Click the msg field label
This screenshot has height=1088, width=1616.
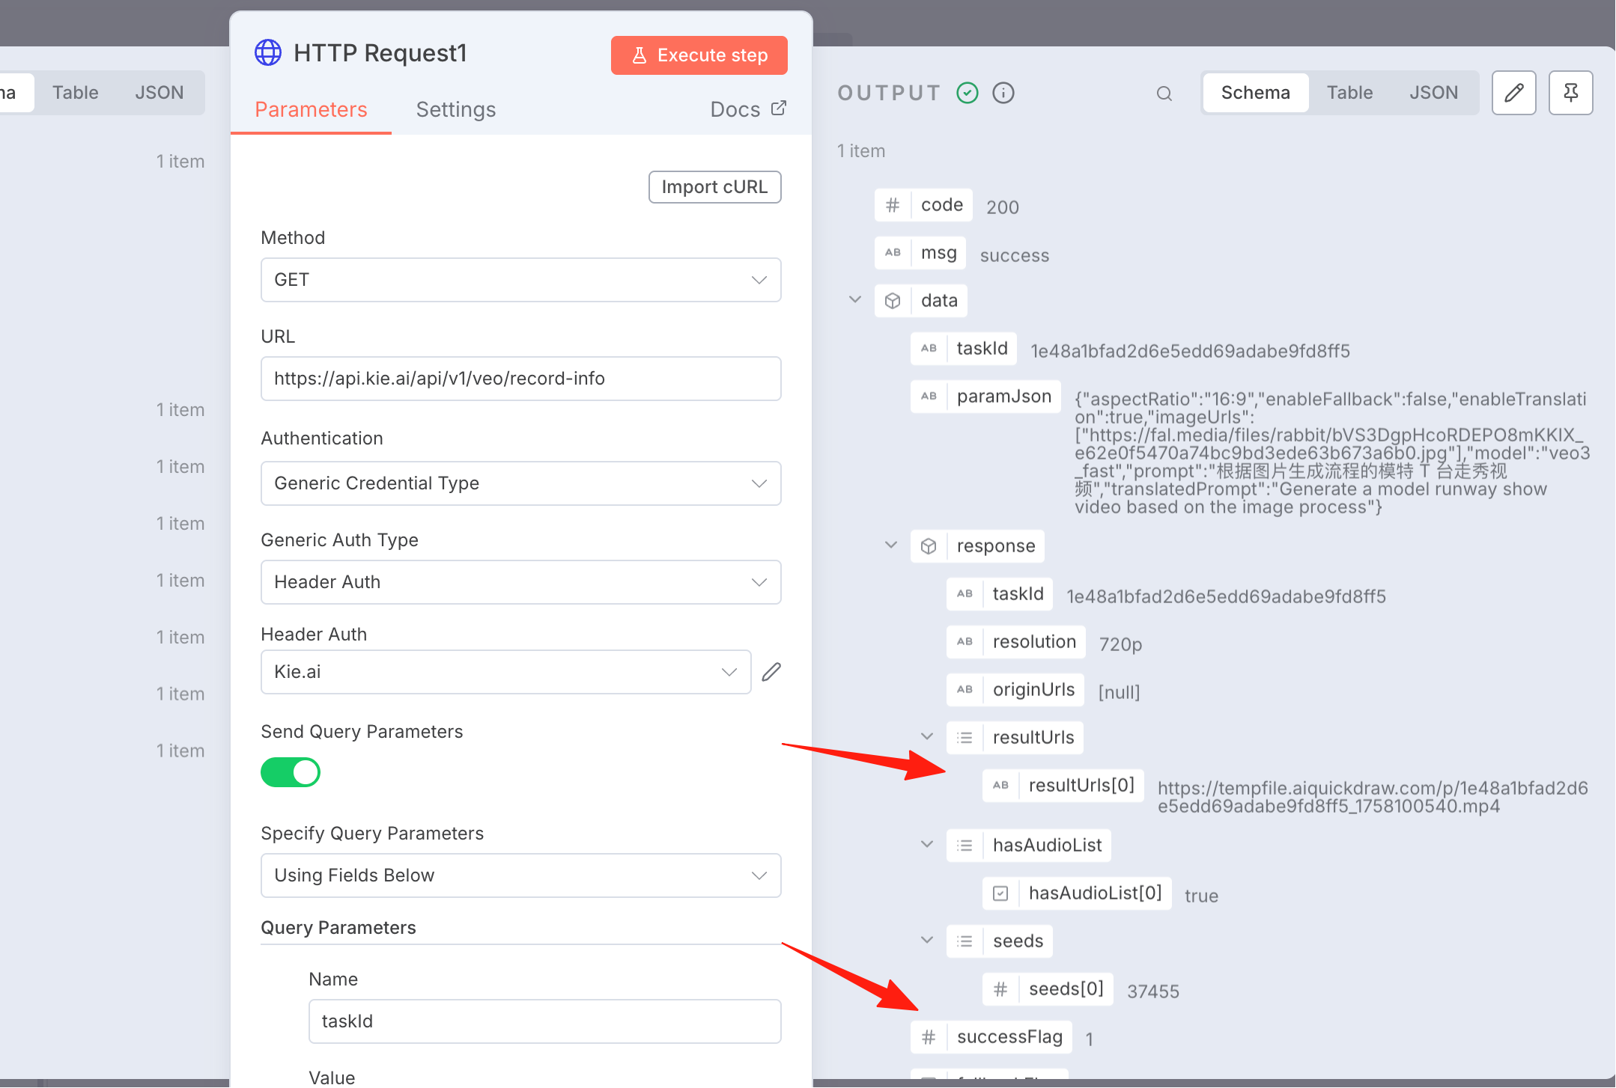tap(938, 253)
